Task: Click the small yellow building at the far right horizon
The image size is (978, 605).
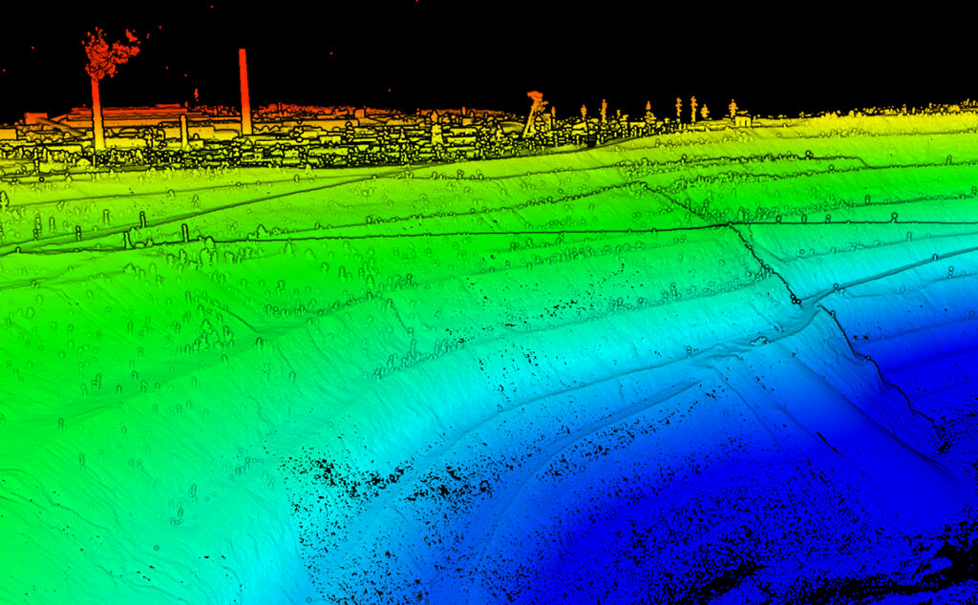Action: pyautogui.click(x=740, y=119)
